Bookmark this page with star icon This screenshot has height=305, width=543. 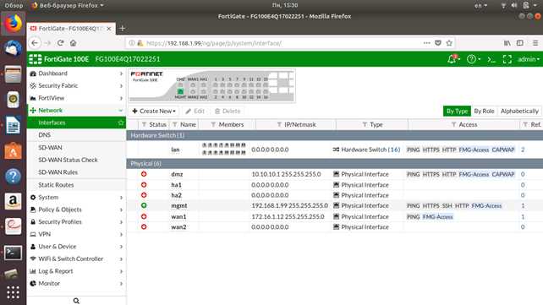(x=449, y=43)
